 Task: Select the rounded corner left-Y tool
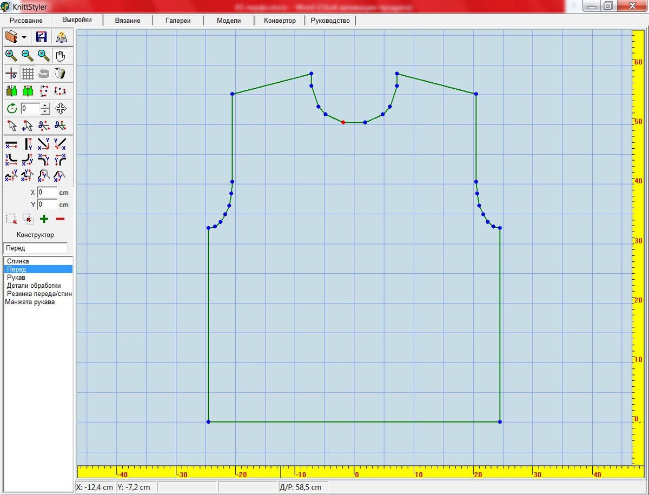60,160
